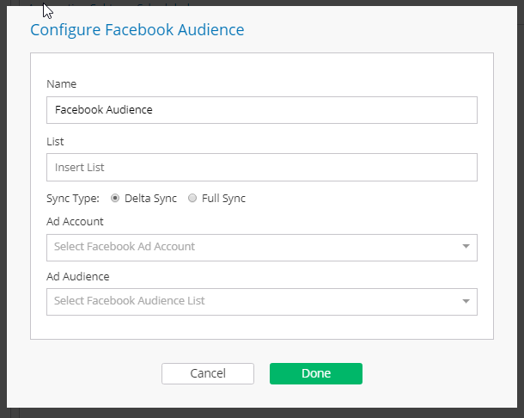This screenshot has width=524, height=418.
Task: Open the Select Facebook Ad Account dropdown
Action: click(262, 248)
